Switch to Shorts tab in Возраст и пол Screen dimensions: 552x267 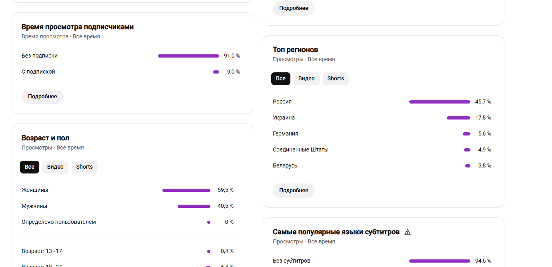(84, 167)
